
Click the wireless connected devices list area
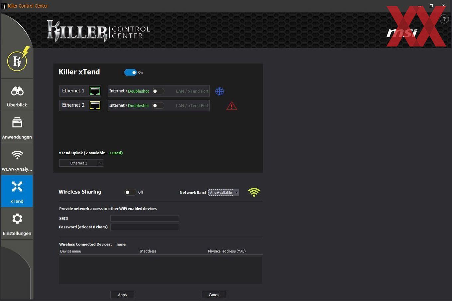click(x=161, y=270)
